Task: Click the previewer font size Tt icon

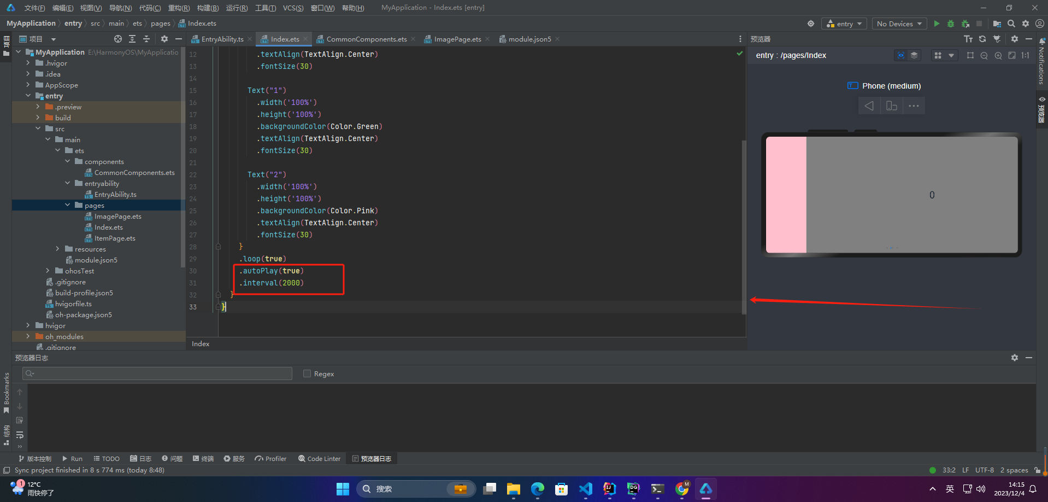Action: [968, 39]
